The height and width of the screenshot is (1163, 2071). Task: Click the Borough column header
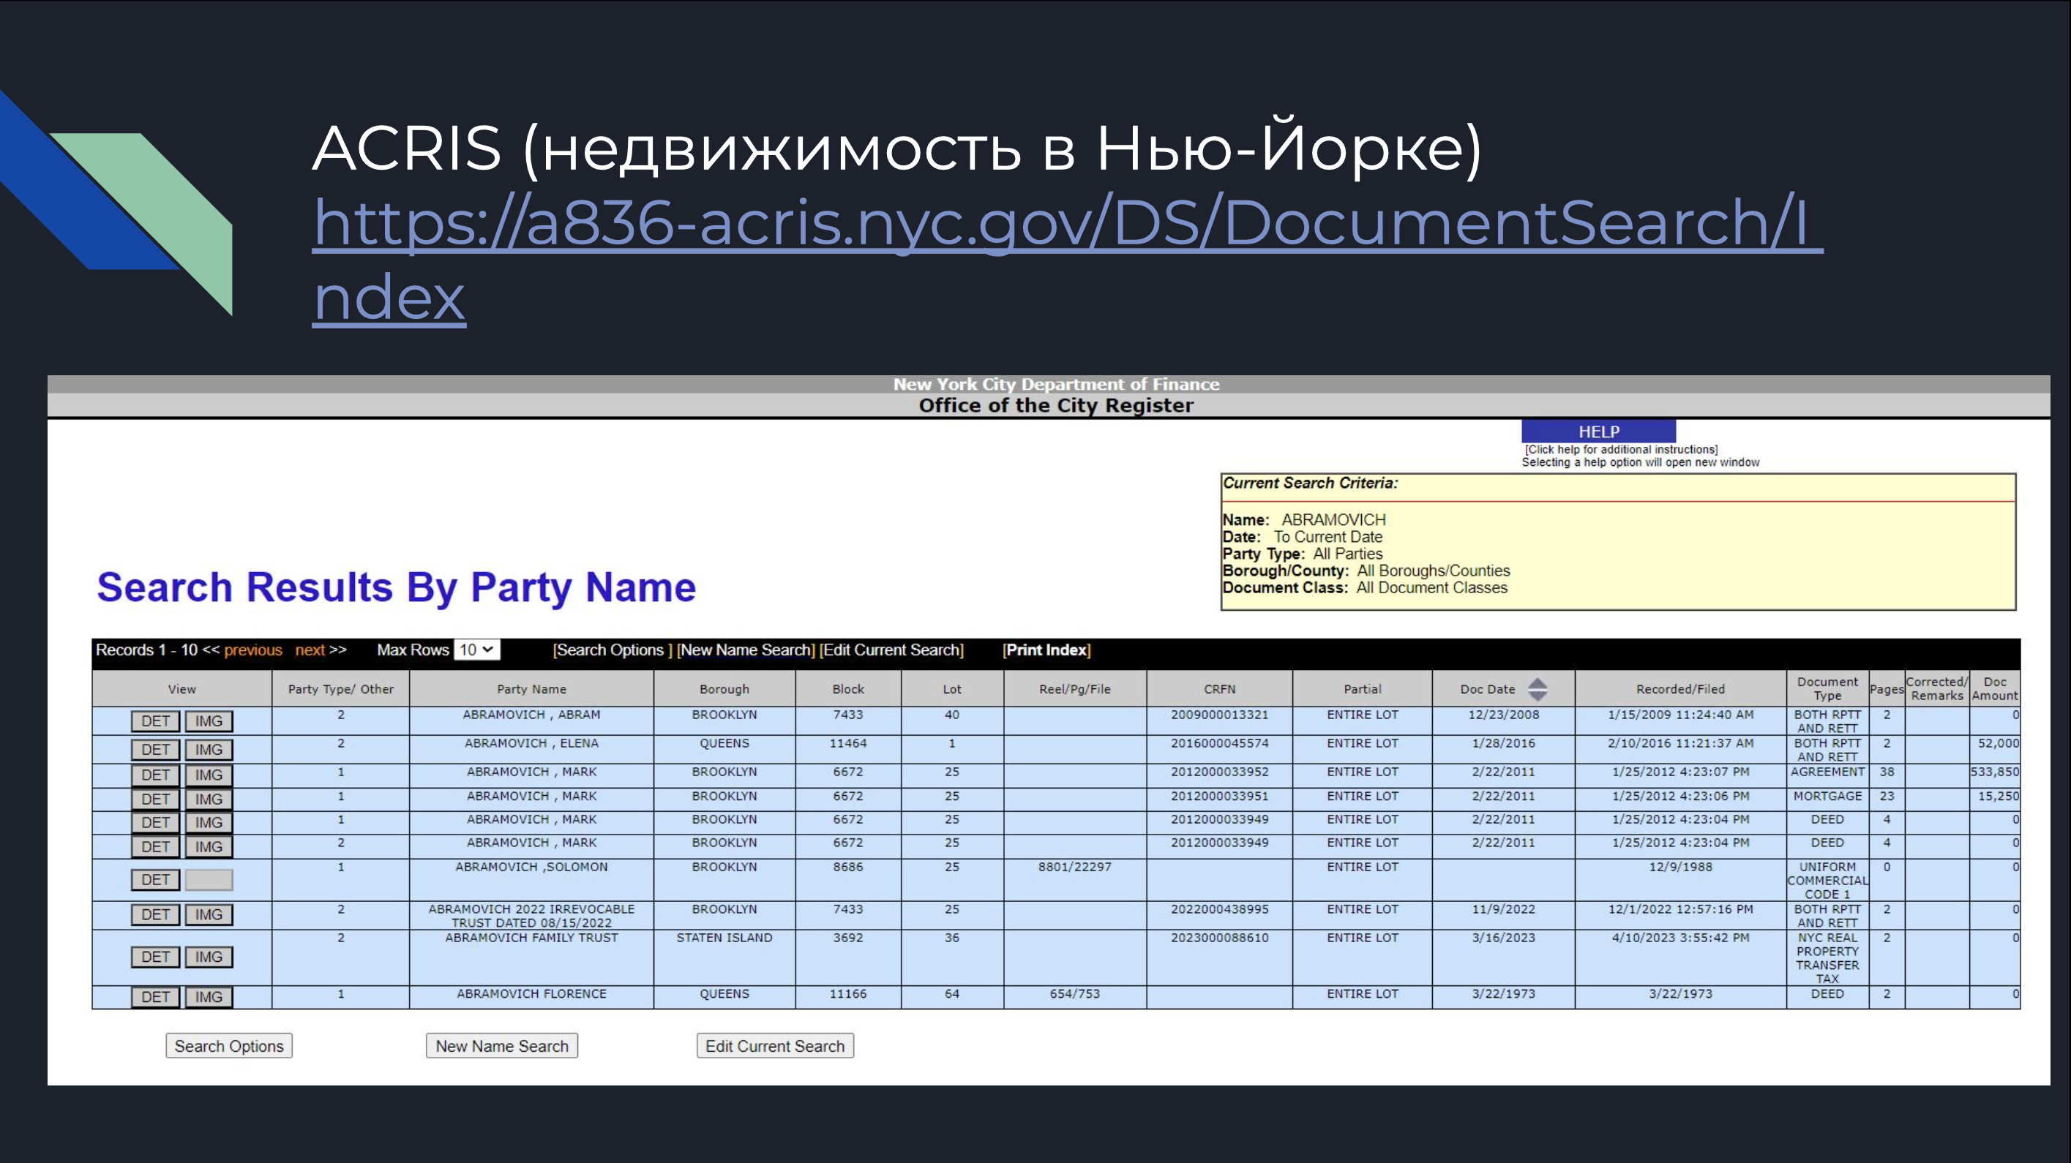(724, 689)
